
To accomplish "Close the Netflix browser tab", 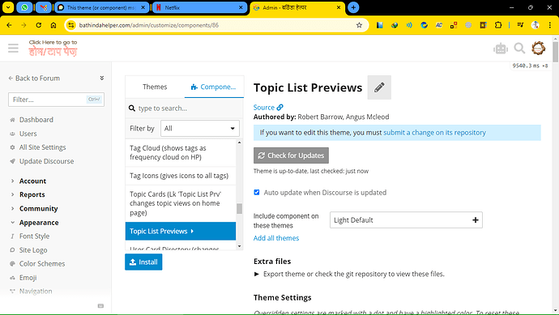I will [x=241, y=7].
